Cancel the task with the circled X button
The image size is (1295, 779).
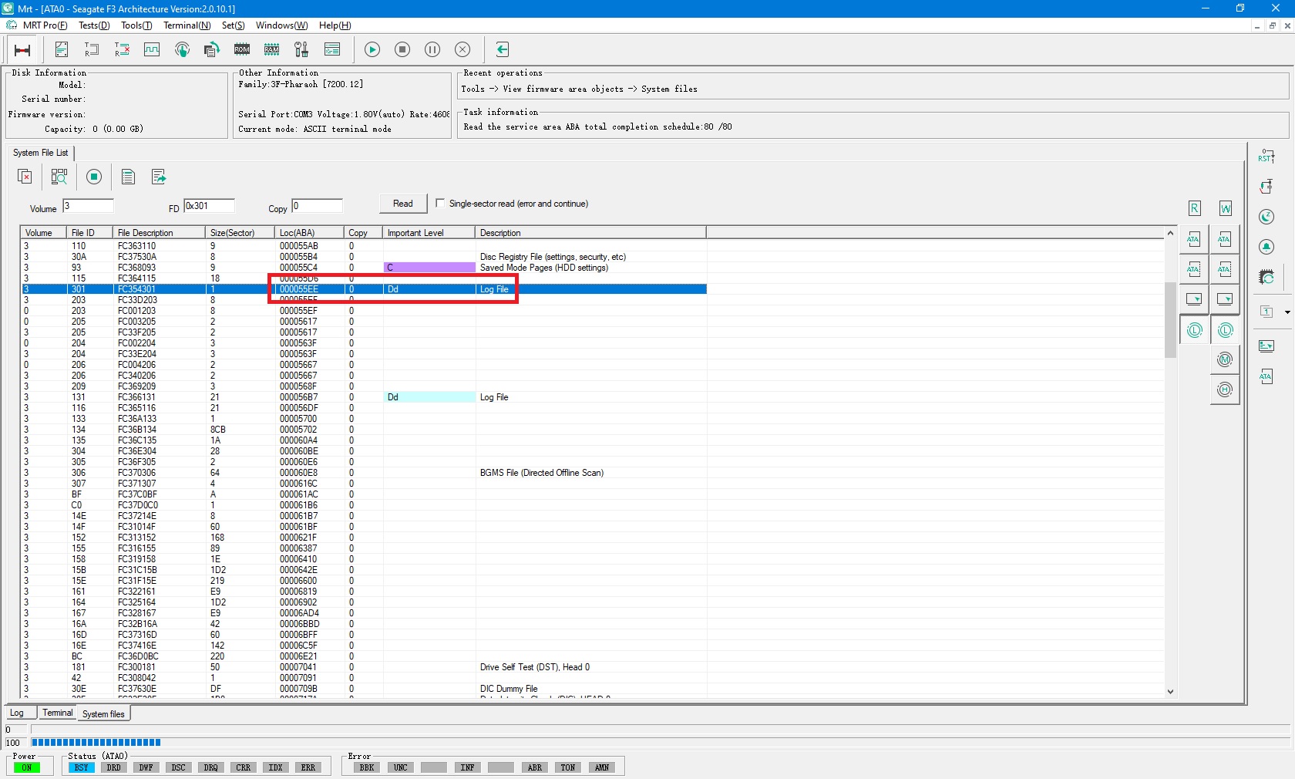pos(462,49)
